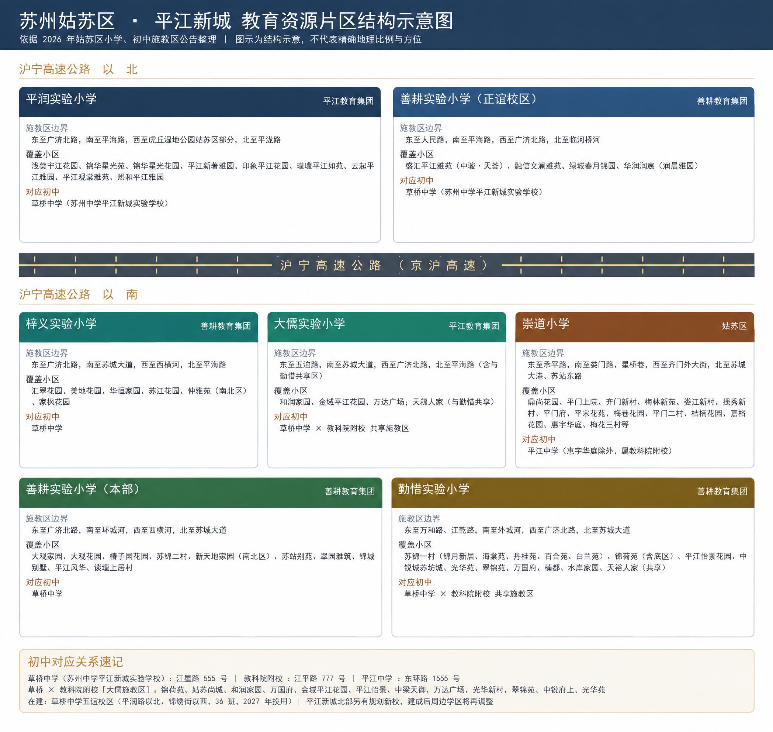The image size is (773, 732).
Task: Click the 崇道小学 card title
Action: [545, 324]
